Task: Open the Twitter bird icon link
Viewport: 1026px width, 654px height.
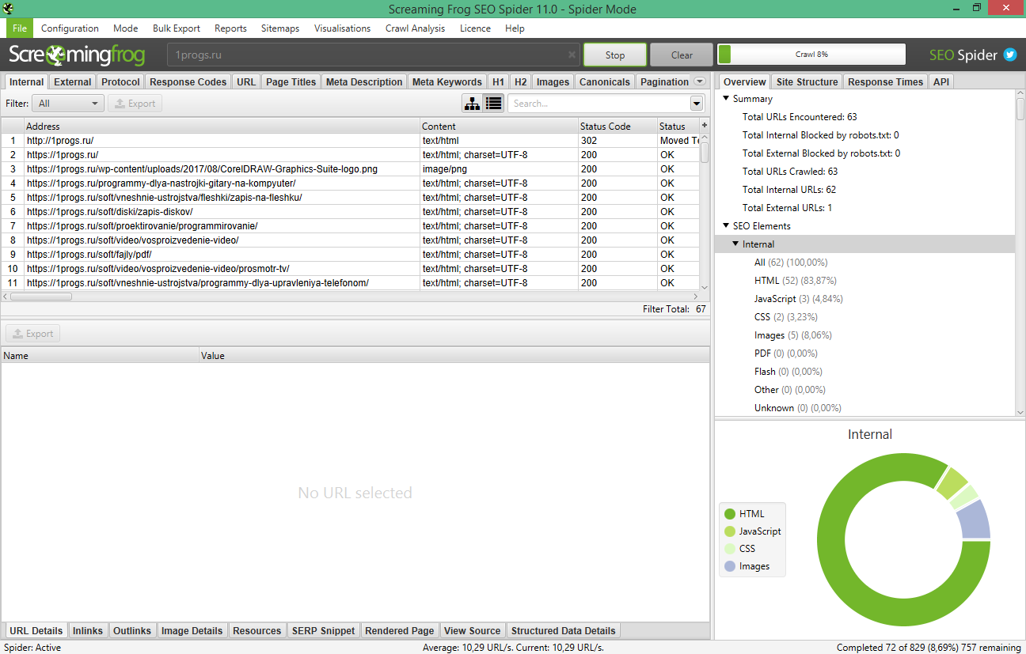Action: [x=1010, y=55]
